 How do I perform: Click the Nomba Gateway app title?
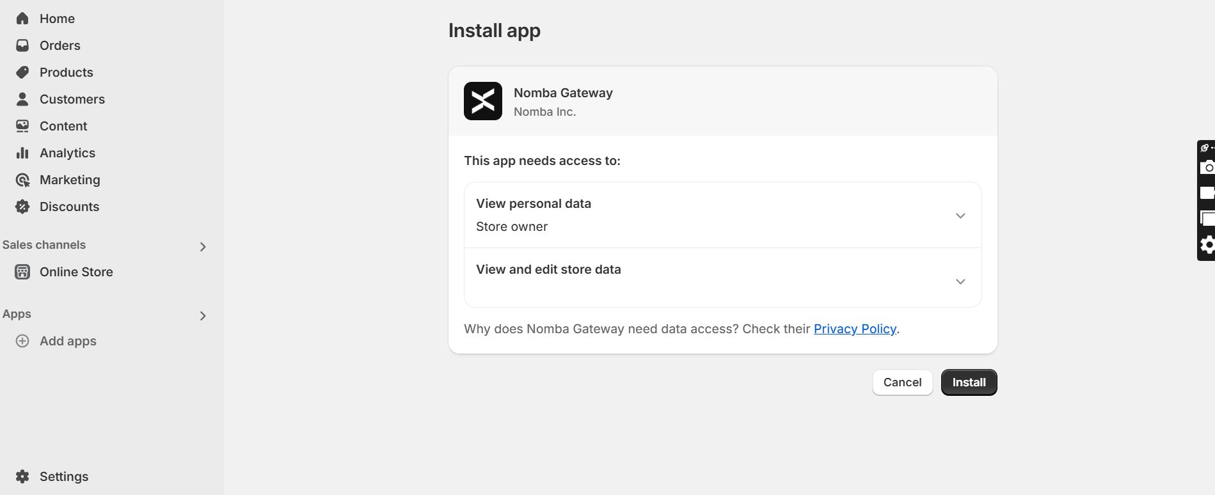pos(563,93)
